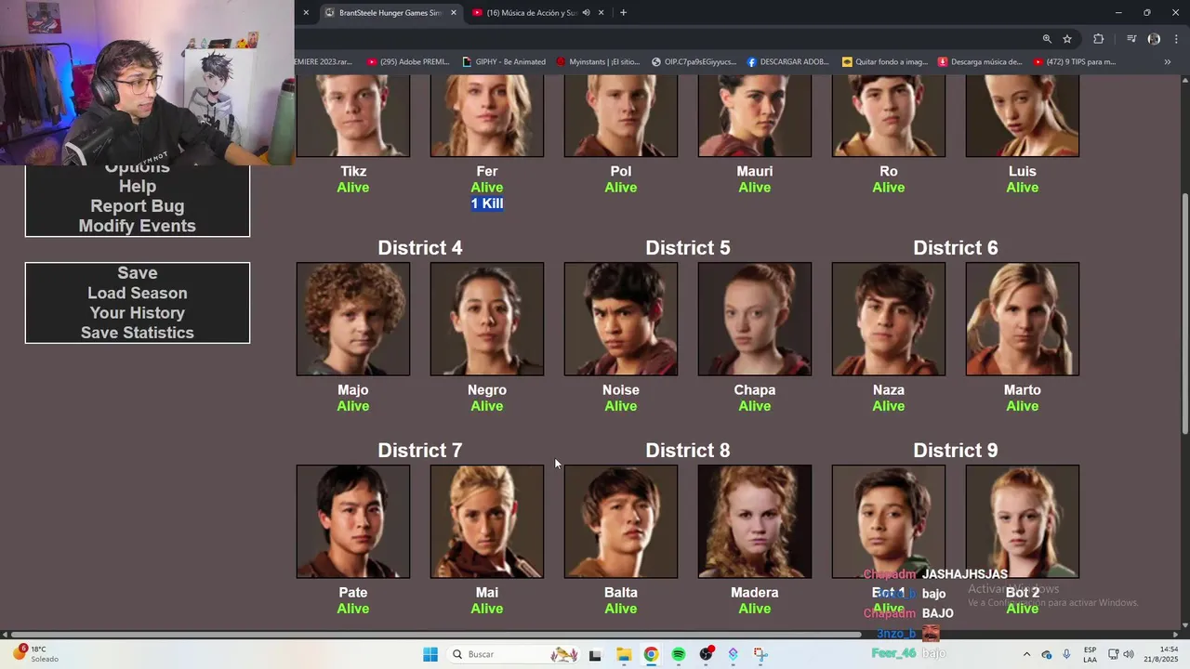This screenshot has height=669, width=1190.
Task: Close the BrantSteele Hunger Games tab
Action: point(454,13)
